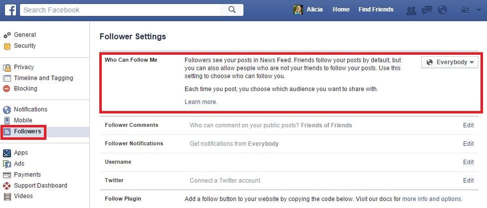Click the Mobile phone icon
487x208 pixels.
(x=7, y=120)
